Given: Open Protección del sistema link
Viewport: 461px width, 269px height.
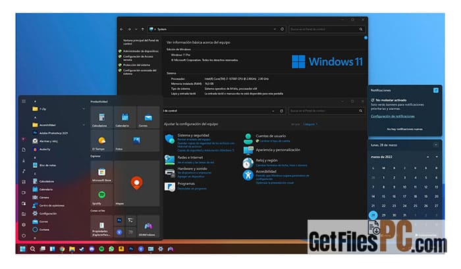Looking at the screenshot, I should [136, 65].
